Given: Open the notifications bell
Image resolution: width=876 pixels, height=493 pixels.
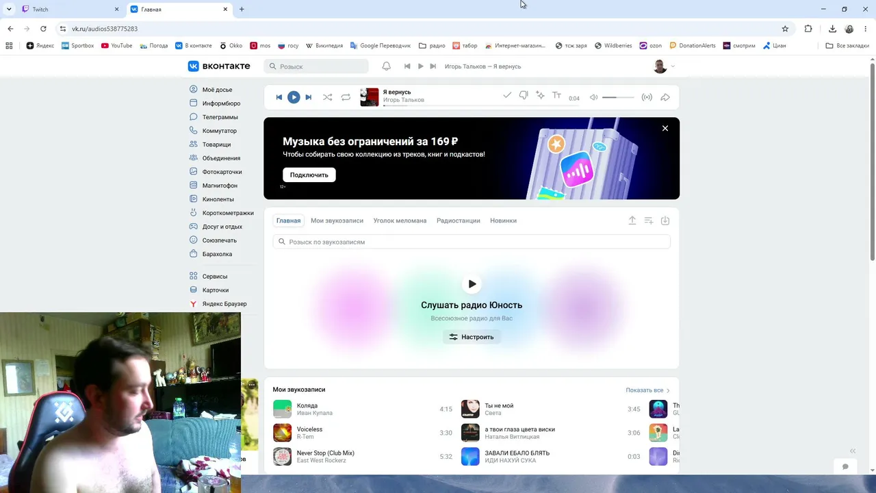Looking at the screenshot, I should pyautogui.click(x=387, y=66).
